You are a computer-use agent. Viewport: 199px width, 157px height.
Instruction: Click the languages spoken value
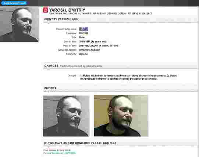click(x=90, y=50)
